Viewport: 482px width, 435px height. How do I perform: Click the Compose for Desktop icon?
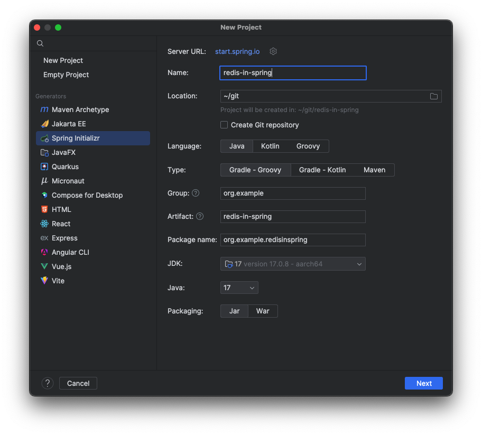pyautogui.click(x=44, y=195)
